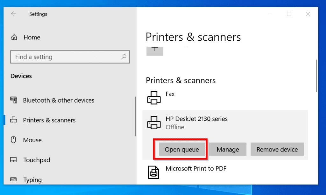The height and width of the screenshot is (195, 326).
Task: Click the Typing keyboard icon
Action: coord(13,179)
